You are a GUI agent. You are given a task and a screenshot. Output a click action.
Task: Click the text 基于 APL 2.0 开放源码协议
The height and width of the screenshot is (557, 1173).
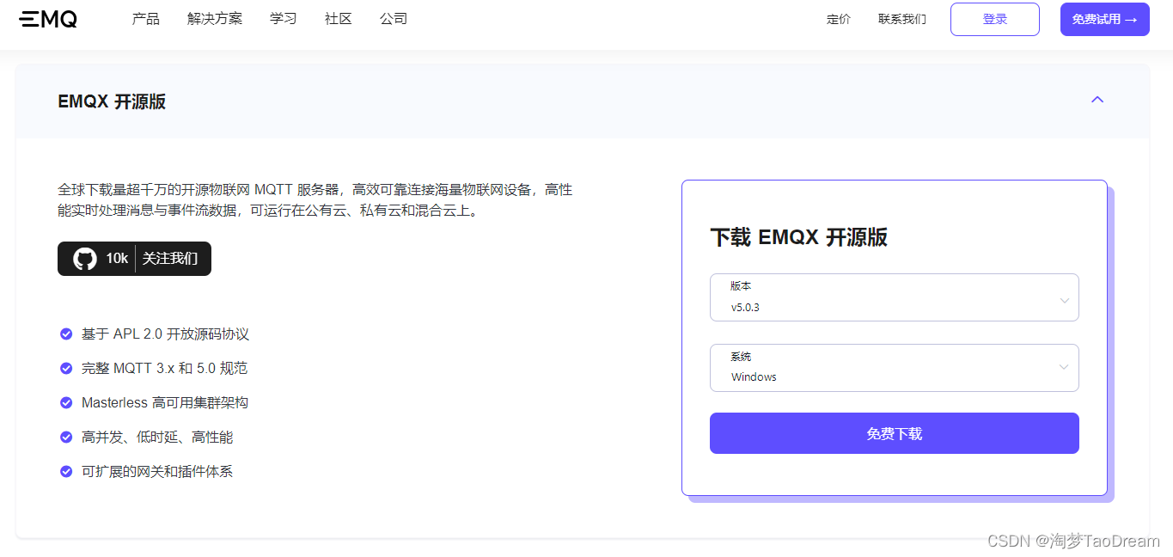[166, 334]
